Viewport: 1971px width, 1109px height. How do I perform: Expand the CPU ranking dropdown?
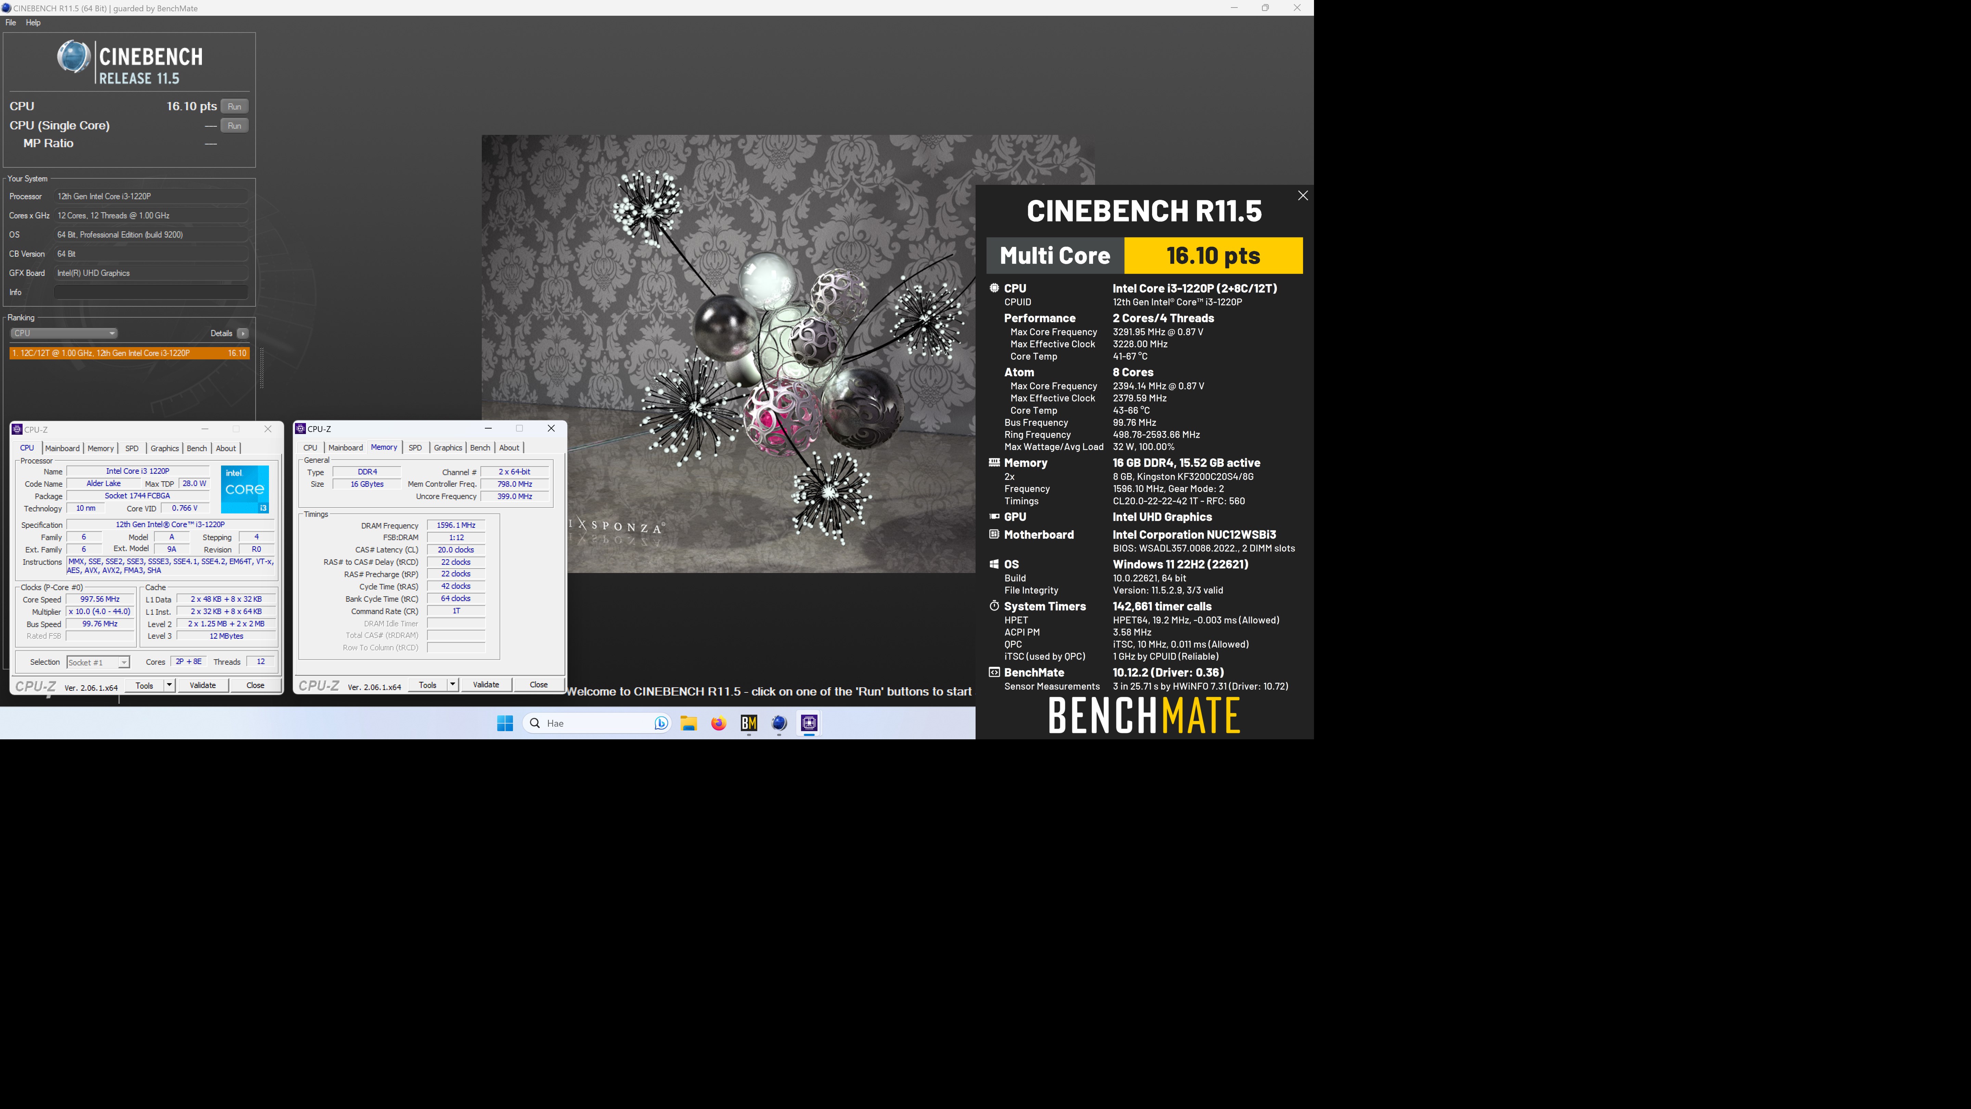64,333
